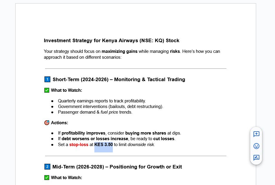275x185 pixels.
Task: Click the suggest edits icon
Action: (x=256, y=158)
